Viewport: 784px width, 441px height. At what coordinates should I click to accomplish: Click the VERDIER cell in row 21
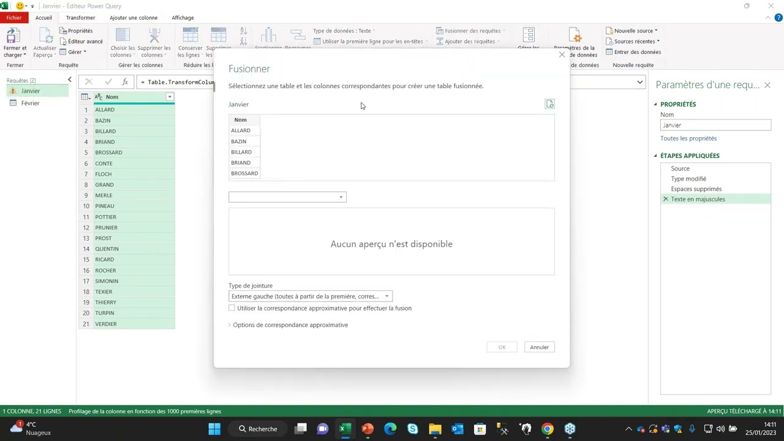134,324
